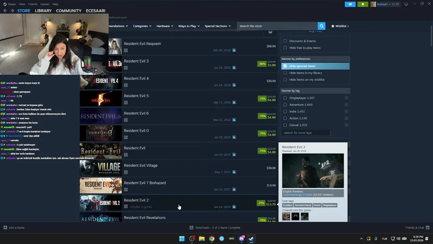Screen dimensions: 433x244
Task: Open the View menu
Action: 22,4
